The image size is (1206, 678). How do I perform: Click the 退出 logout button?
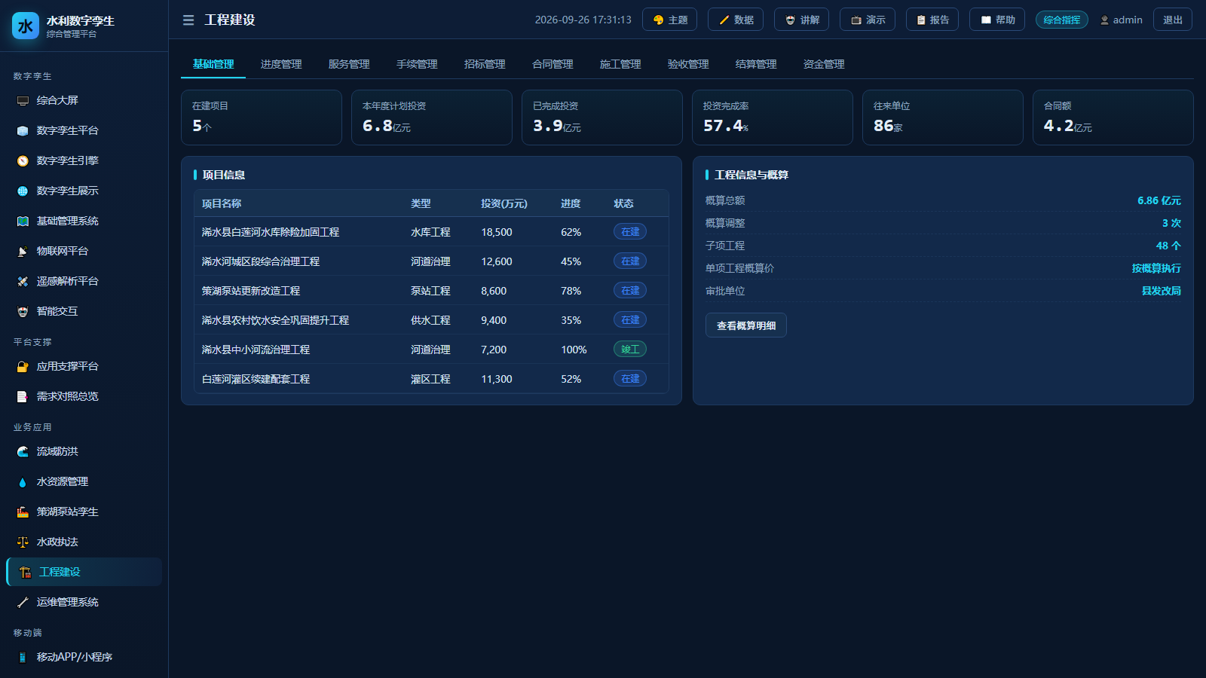coord(1173,20)
